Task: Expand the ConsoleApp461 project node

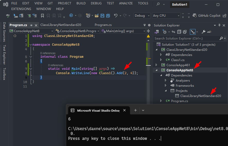Action: [156, 65]
